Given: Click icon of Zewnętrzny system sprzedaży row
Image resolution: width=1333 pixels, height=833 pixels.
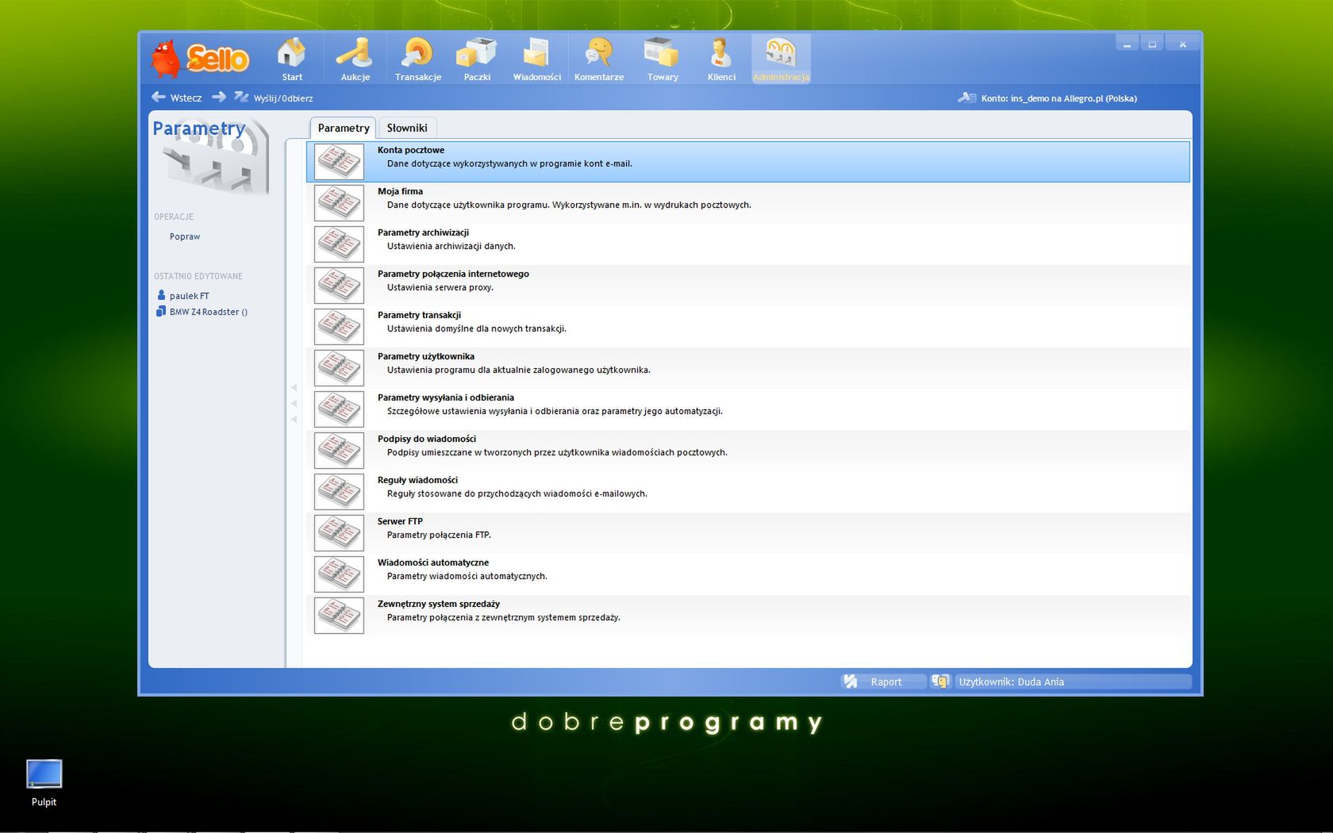Looking at the screenshot, I should pos(339,616).
